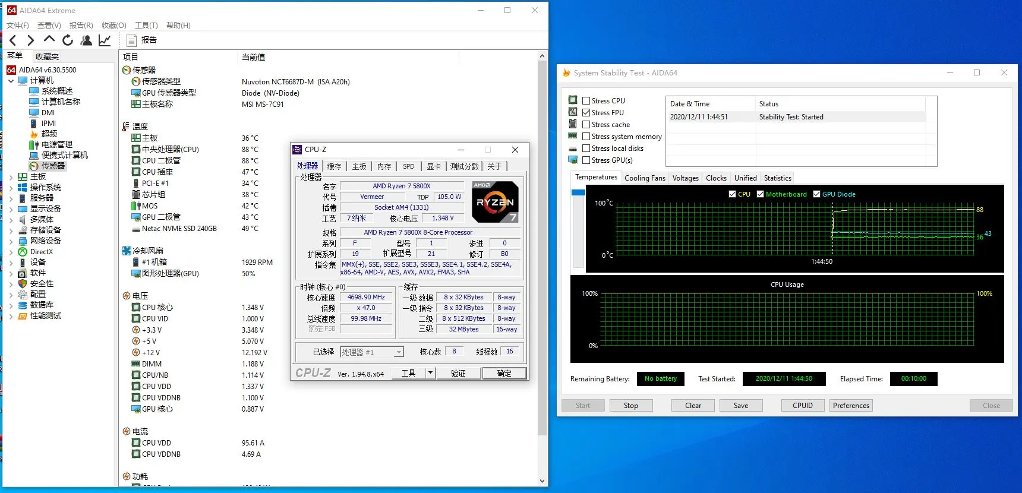Toggle the GPU Diode graph checkbox
The height and width of the screenshot is (493, 1022).
point(816,194)
